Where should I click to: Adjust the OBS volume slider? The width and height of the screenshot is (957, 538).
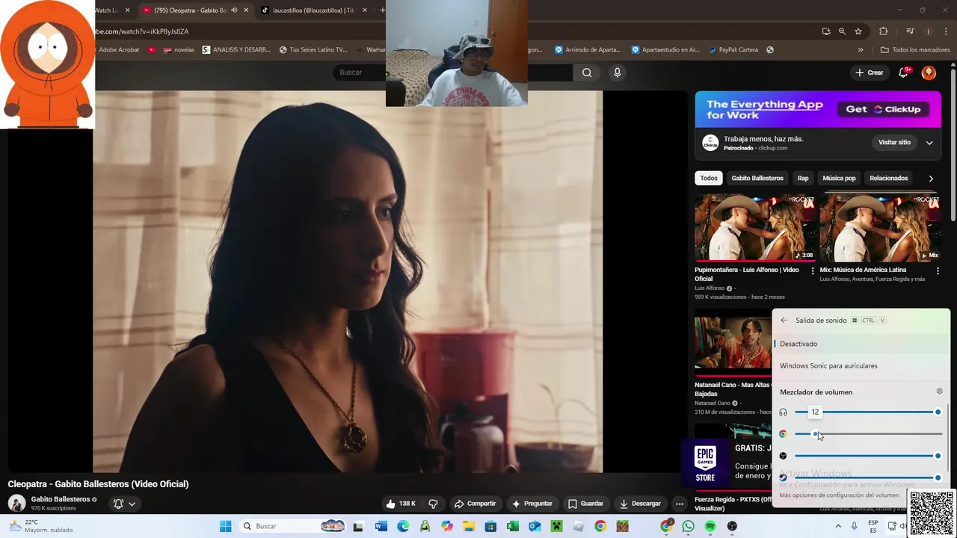coord(868,456)
